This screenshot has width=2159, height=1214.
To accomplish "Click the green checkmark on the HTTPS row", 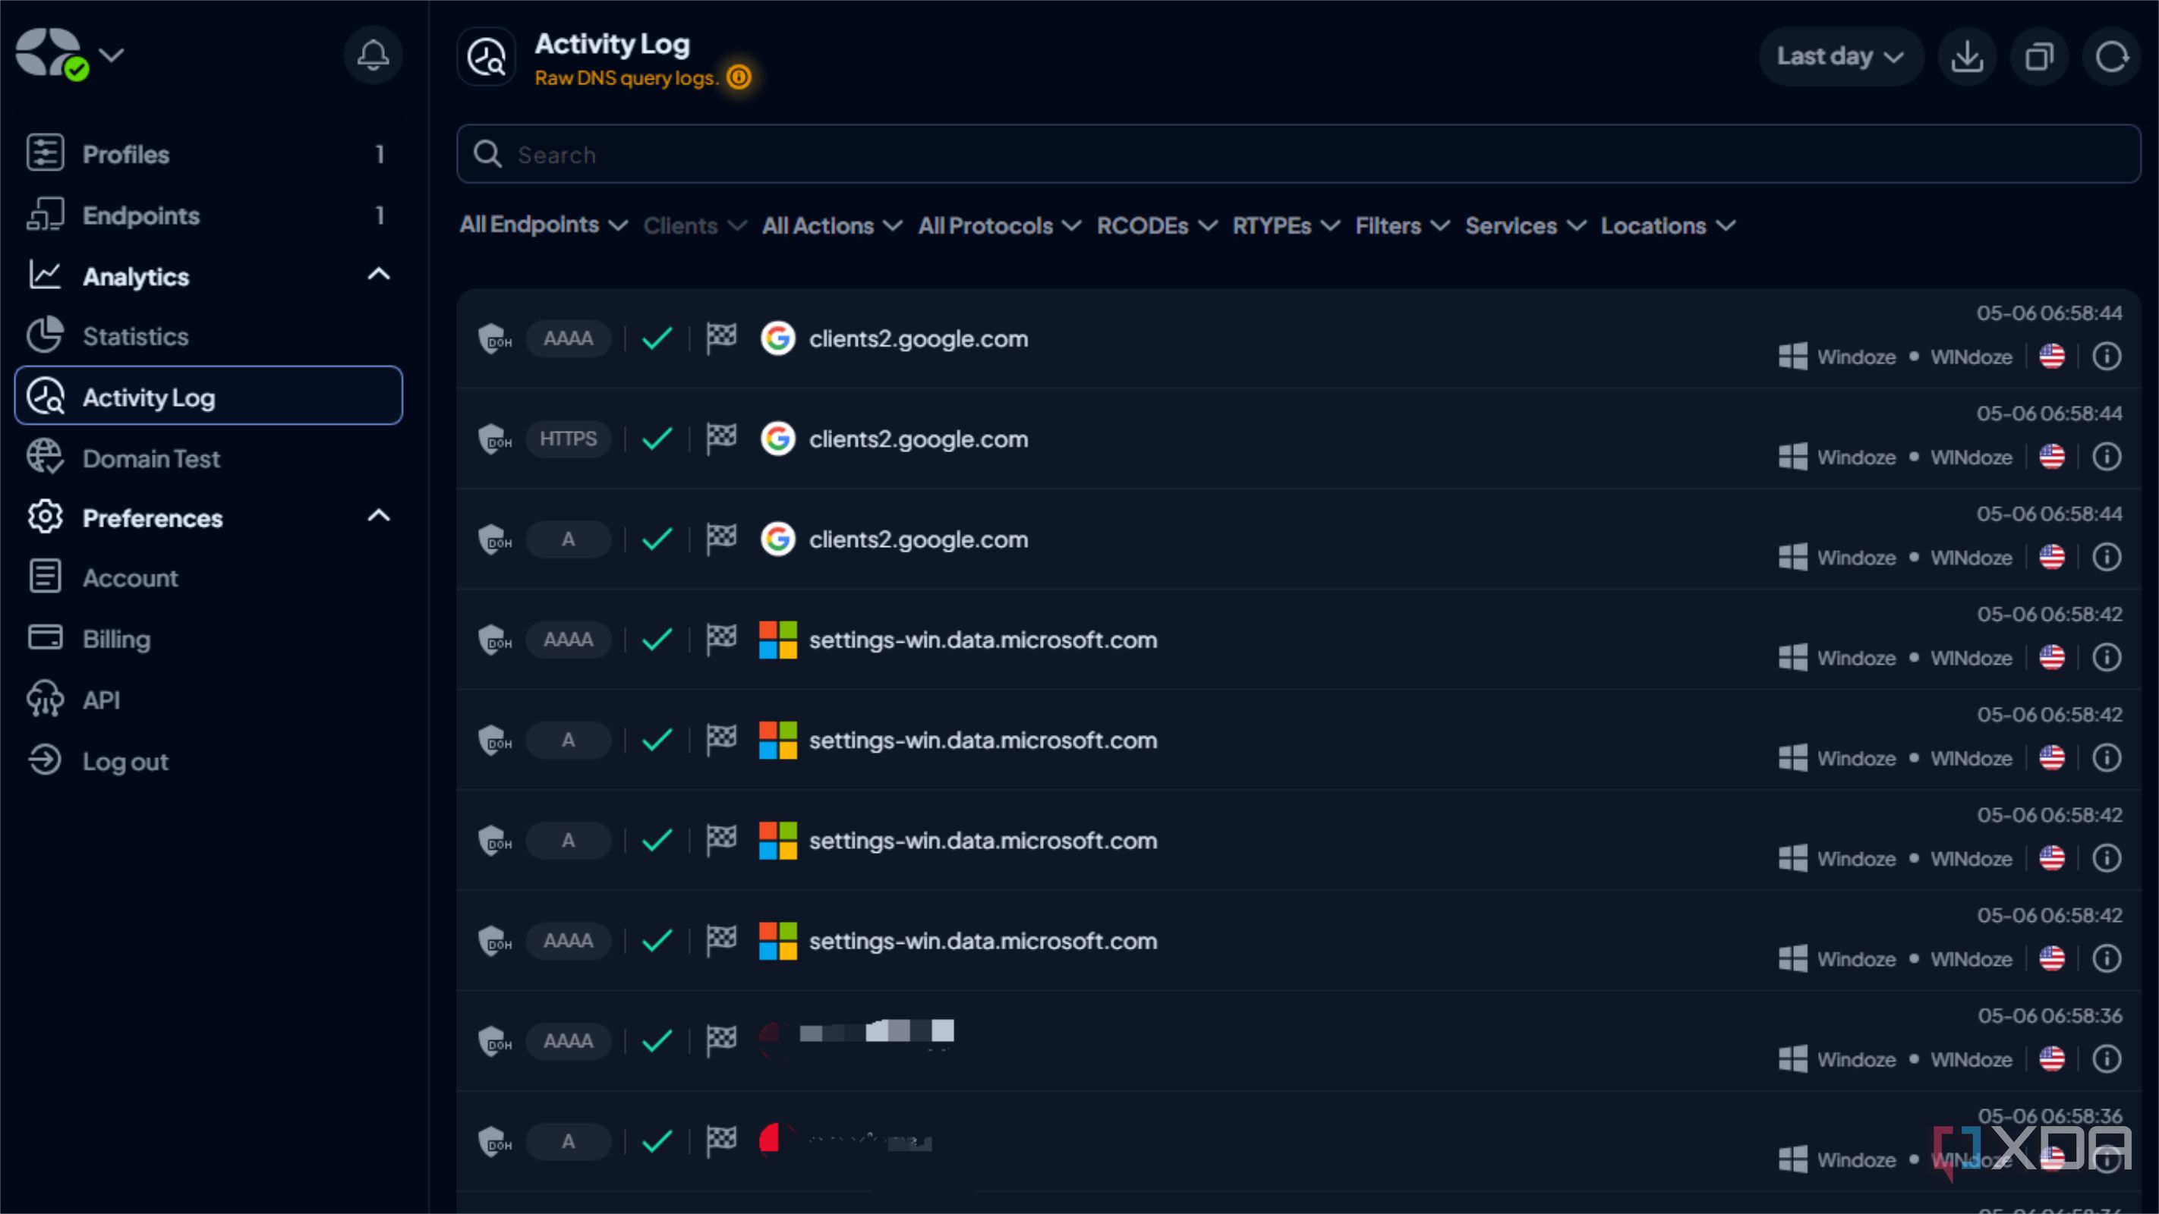I will [657, 439].
